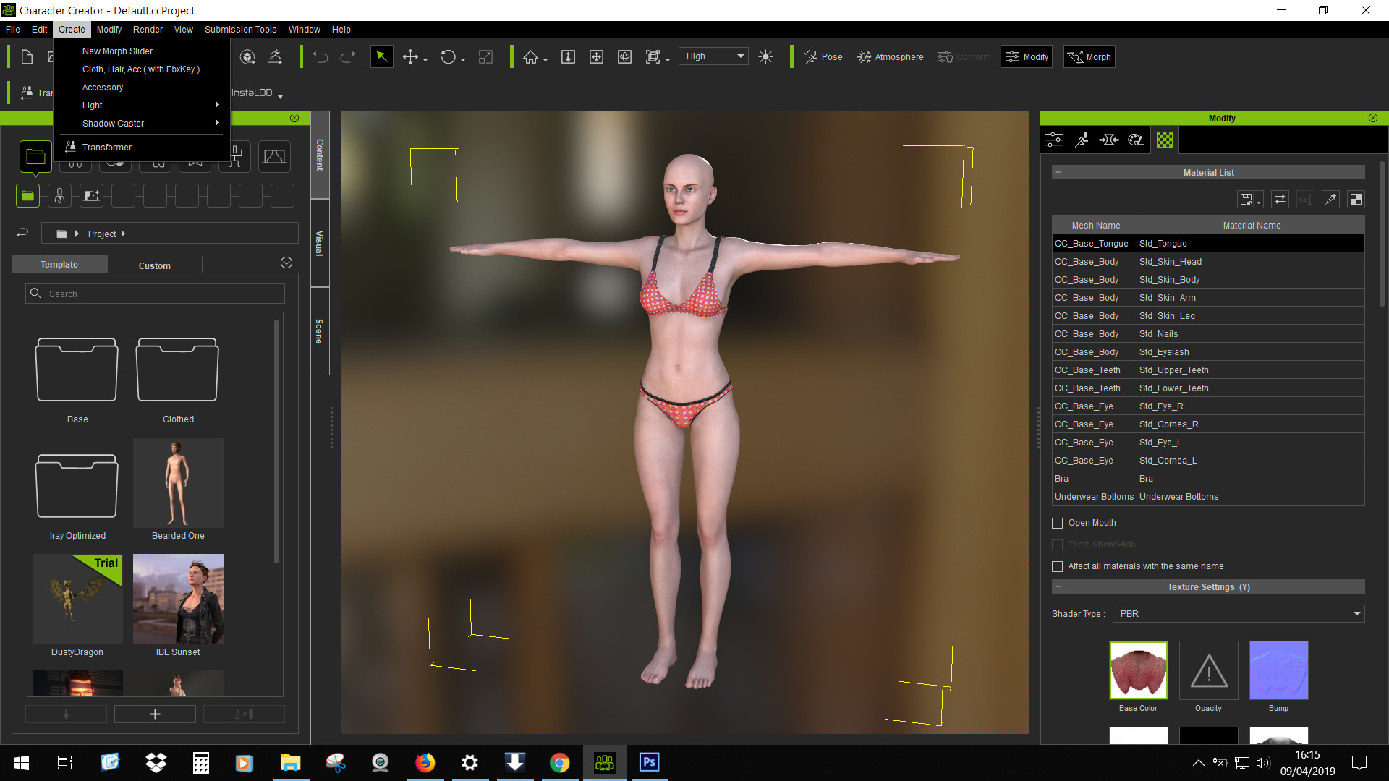This screenshot has width=1389, height=781.
Task: Open the Modify panel motion pose tab
Action: (1082, 140)
